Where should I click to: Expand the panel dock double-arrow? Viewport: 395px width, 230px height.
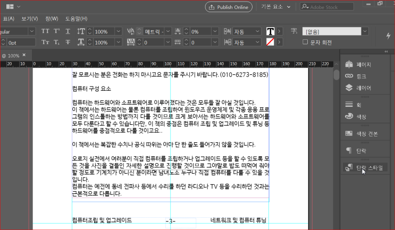386,52
